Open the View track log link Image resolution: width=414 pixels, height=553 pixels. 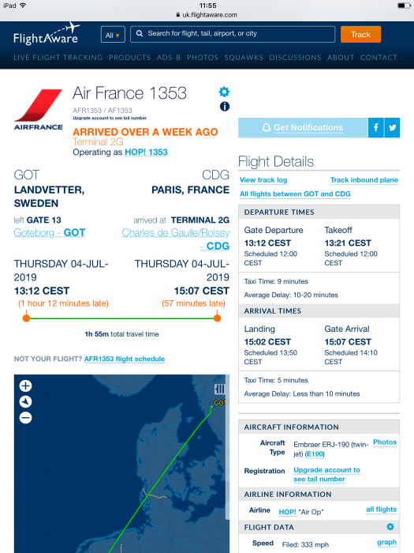pyautogui.click(x=263, y=180)
